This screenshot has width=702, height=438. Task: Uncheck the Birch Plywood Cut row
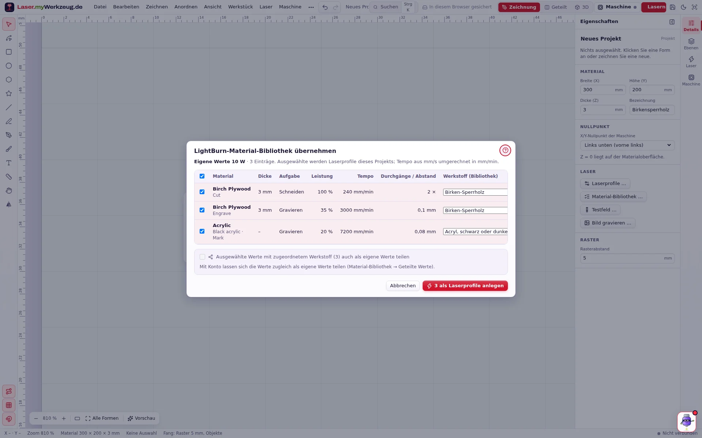202,192
